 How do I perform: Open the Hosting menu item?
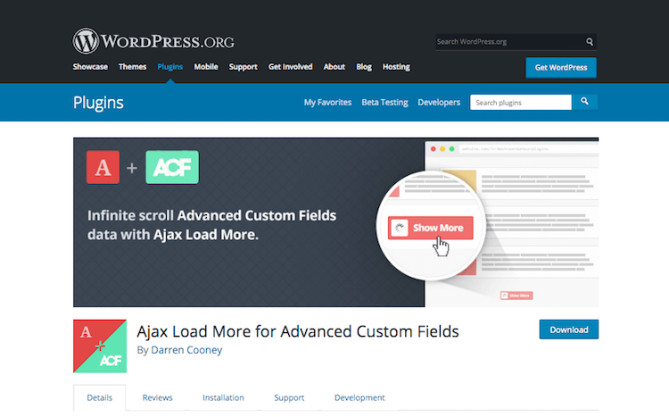point(396,67)
